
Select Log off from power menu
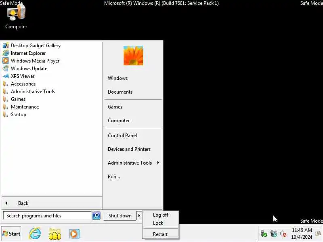tap(160, 215)
